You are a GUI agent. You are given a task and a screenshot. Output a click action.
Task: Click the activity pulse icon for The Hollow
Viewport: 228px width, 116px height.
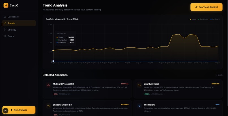[139, 106]
